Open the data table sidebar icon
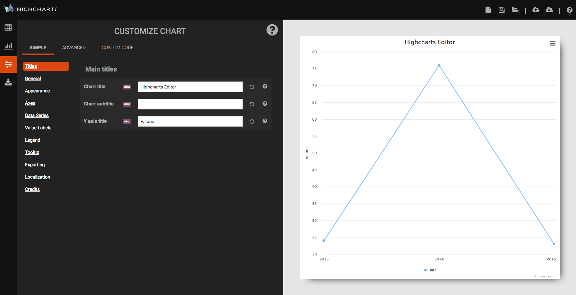The width and height of the screenshot is (576, 295). pyautogui.click(x=8, y=28)
